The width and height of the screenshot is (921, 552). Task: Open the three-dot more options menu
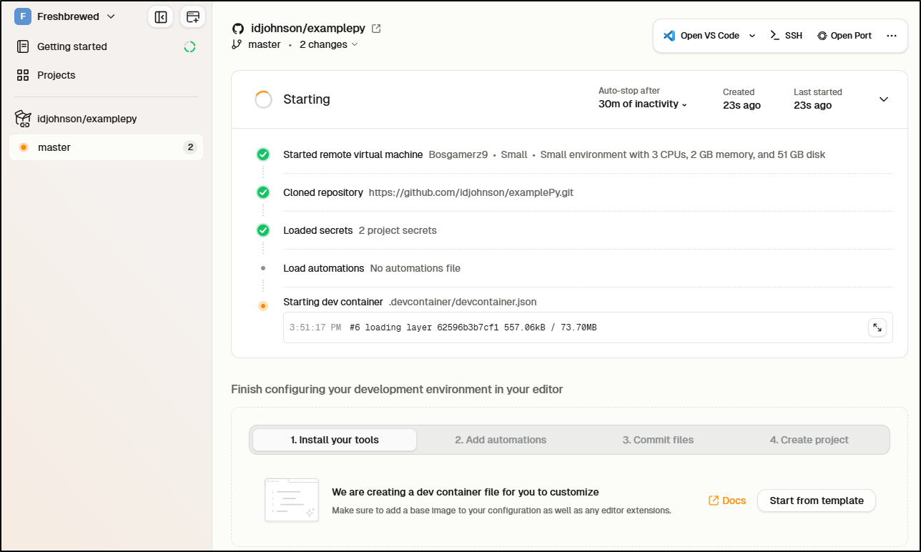892,35
